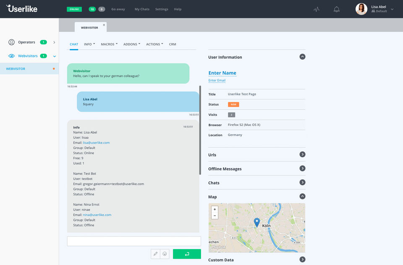403x265 pixels.
Task: Click the pencil icon below the chat input
Action: coord(155,254)
